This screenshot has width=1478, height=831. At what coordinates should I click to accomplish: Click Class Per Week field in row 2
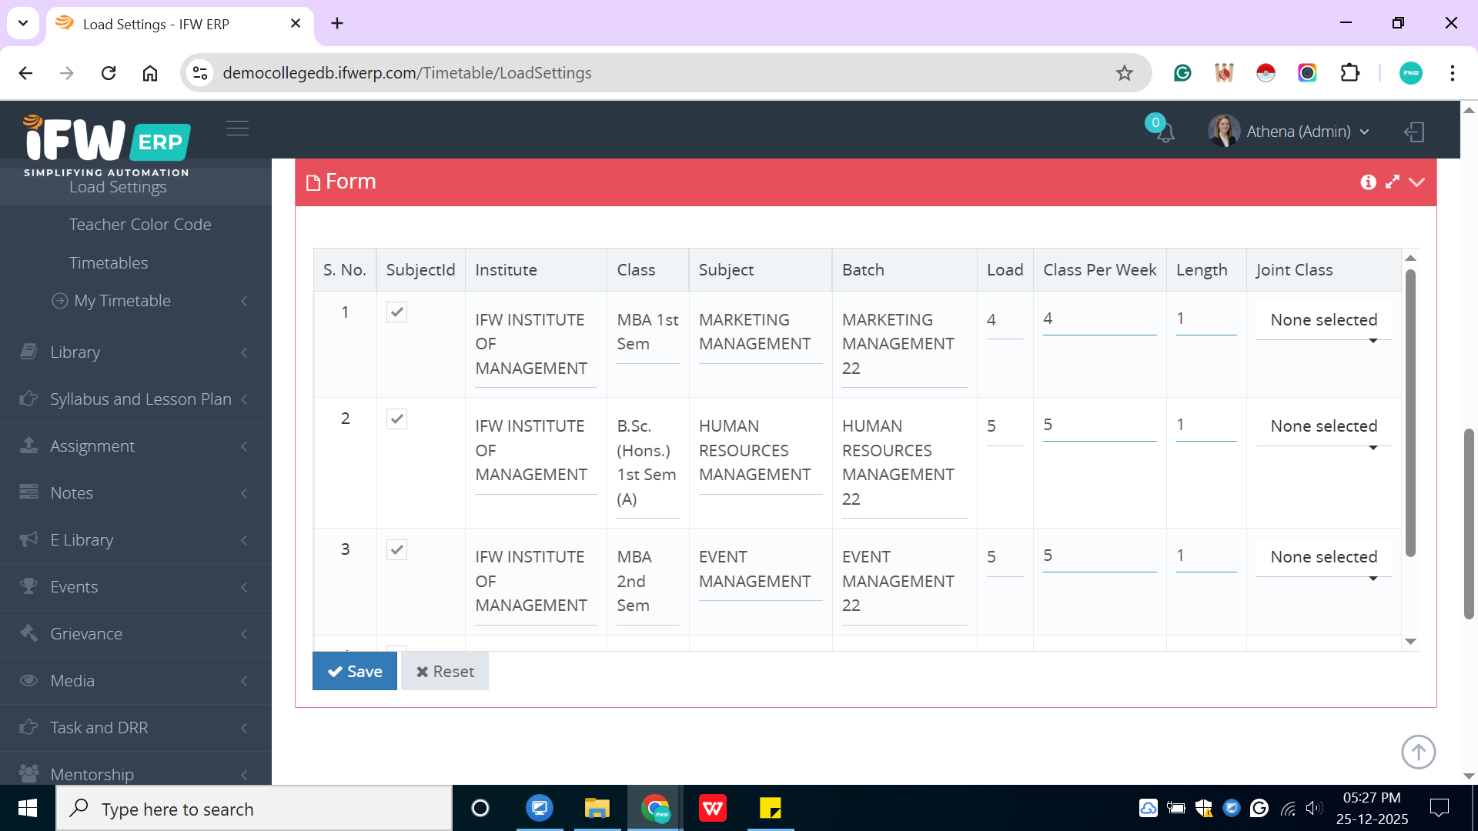tap(1098, 426)
